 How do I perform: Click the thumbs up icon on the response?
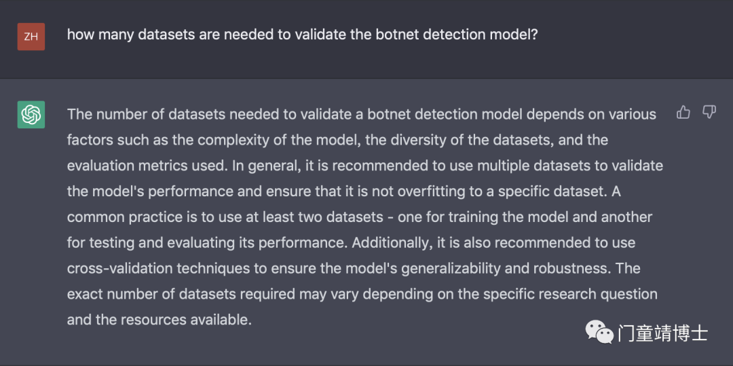coord(683,112)
